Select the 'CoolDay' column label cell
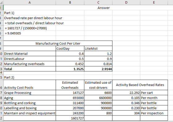 click(70, 48)
